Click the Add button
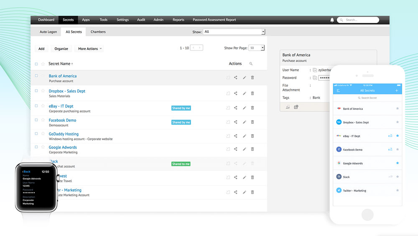Screen dimensions: 418x236 pos(41,49)
